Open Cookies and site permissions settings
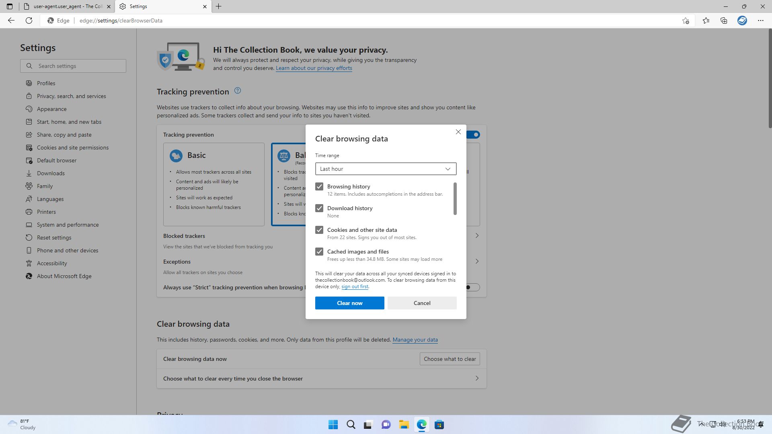This screenshot has width=772, height=434. click(73, 147)
